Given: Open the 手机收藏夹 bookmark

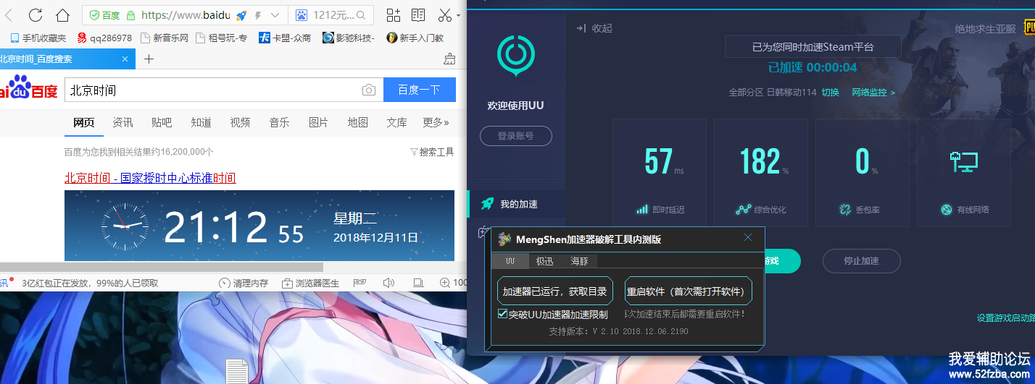Looking at the screenshot, I should pos(38,38).
